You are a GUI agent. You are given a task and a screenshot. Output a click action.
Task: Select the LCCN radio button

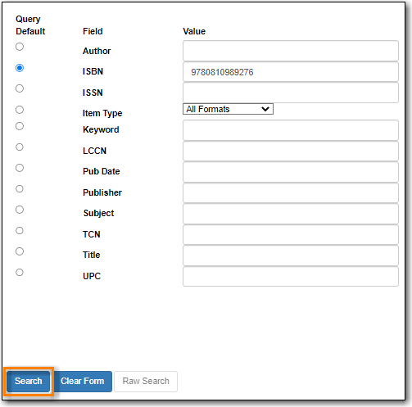[20, 147]
